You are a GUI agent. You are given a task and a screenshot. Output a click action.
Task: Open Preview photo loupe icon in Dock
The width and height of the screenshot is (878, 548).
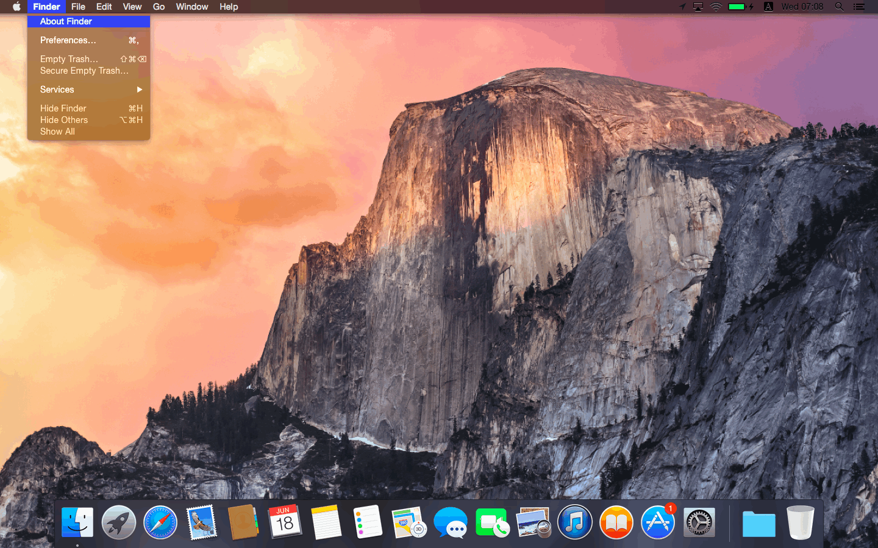coord(534,522)
